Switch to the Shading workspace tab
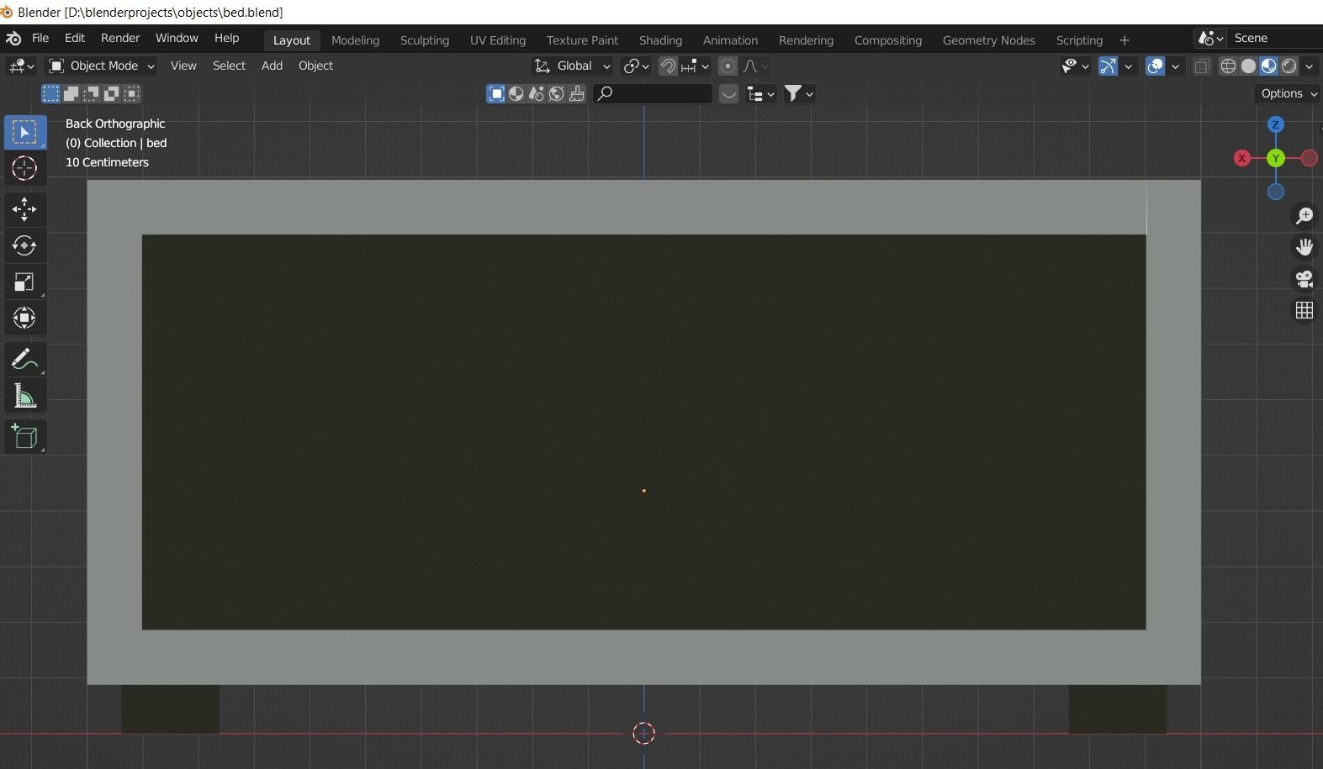The height and width of the screenshot is (769, 1323). (x=660, y=40)
